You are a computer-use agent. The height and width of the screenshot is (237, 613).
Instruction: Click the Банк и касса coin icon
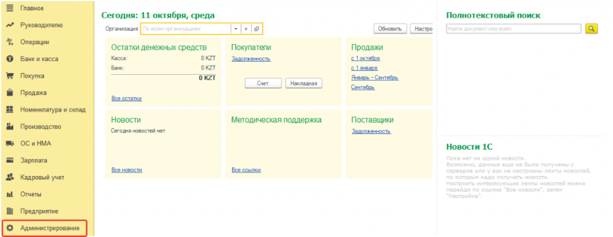coord(10,59)
